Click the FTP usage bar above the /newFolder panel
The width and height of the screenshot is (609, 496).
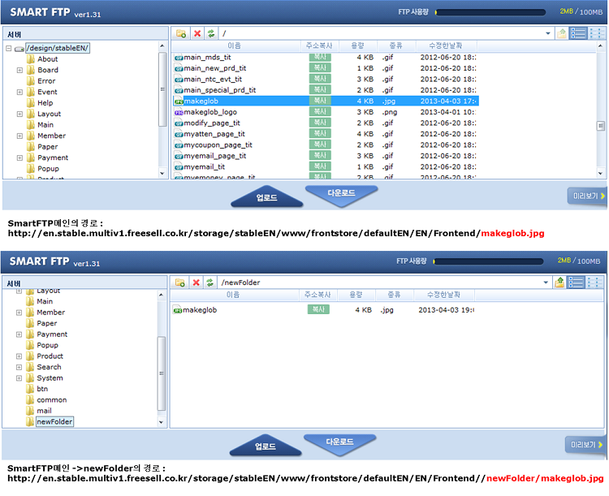click(490, 261)
